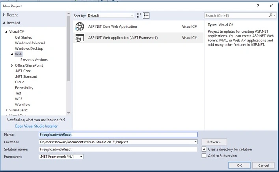Choose ASP.NET Core Web Application template
The height and width of the screenshot is (172, 279).
point(138,26)
